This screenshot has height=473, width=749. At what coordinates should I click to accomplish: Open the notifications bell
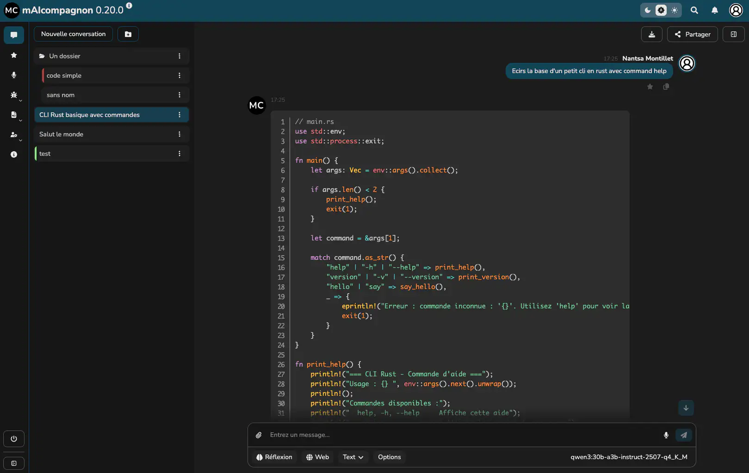click(x=714, y=10)
